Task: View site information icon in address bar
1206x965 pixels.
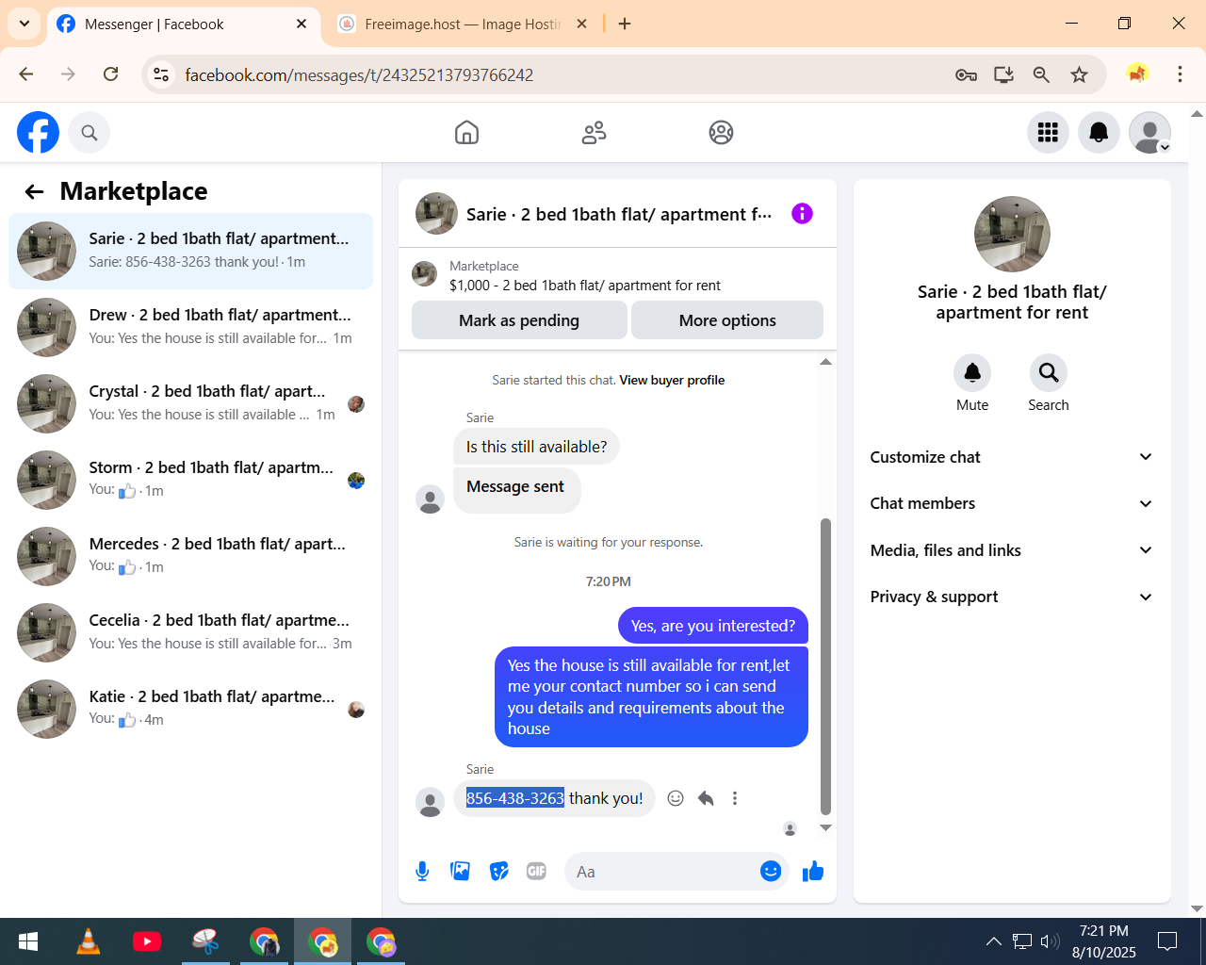Action: 161,74
